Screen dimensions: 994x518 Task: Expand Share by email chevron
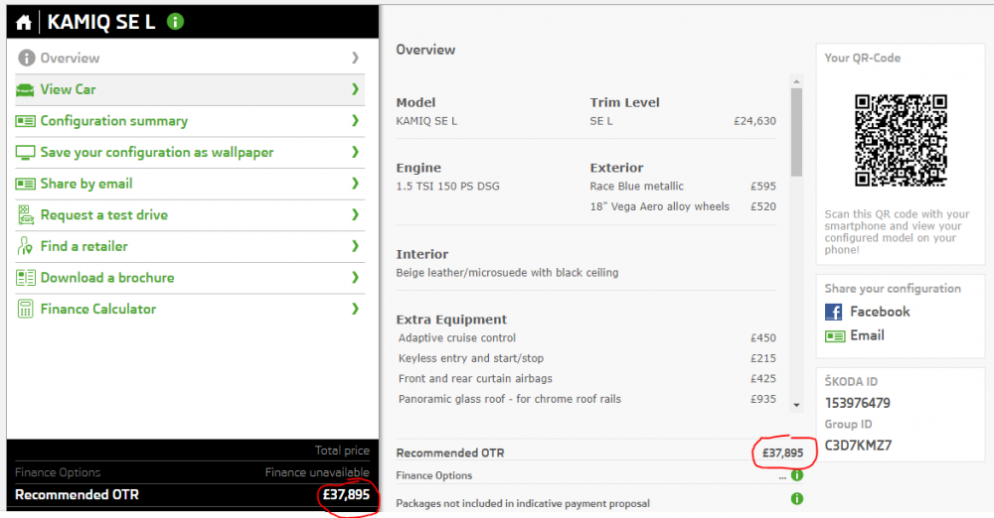pos(355,184)
